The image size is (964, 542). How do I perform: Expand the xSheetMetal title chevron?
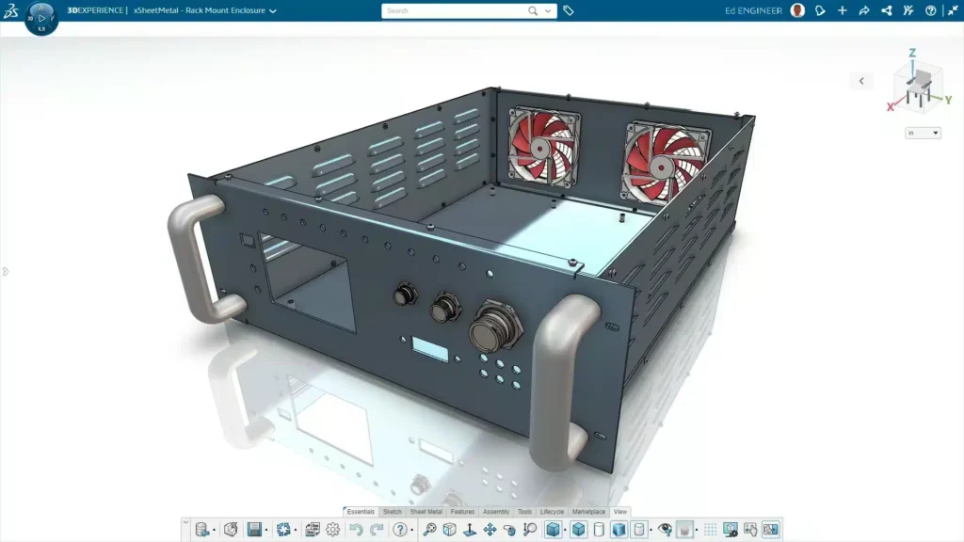tap(273, 10)
